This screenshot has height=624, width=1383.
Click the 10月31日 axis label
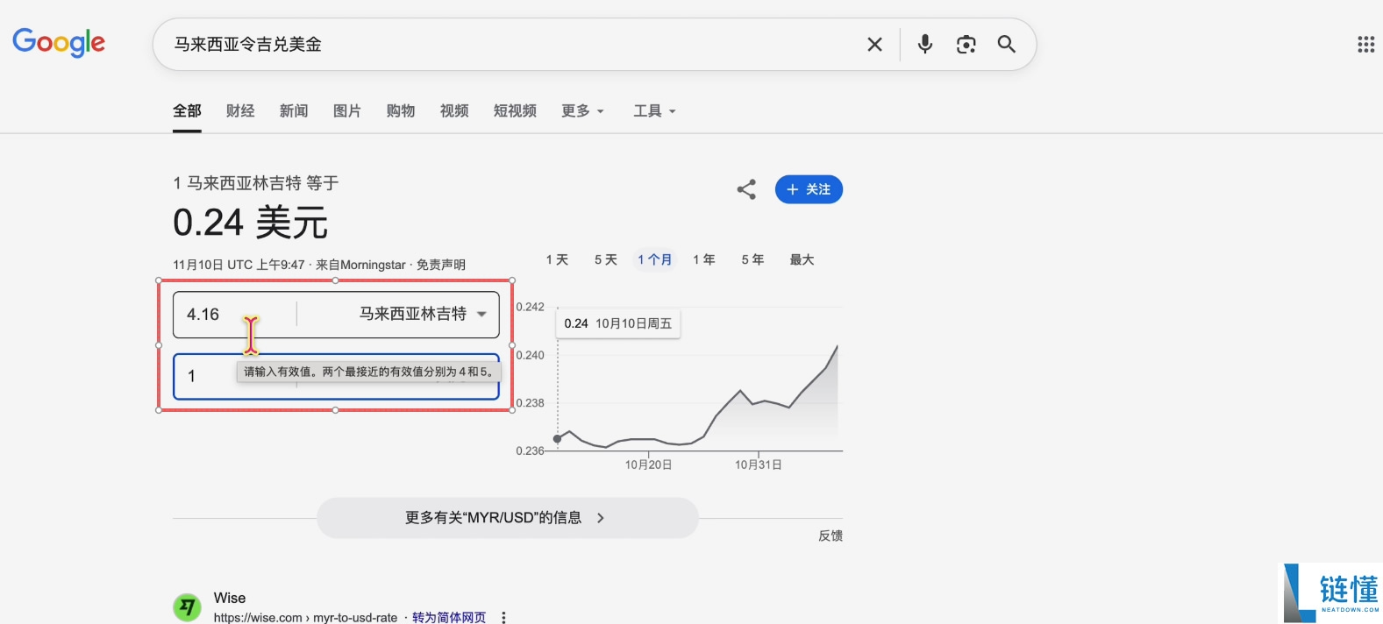758,464
